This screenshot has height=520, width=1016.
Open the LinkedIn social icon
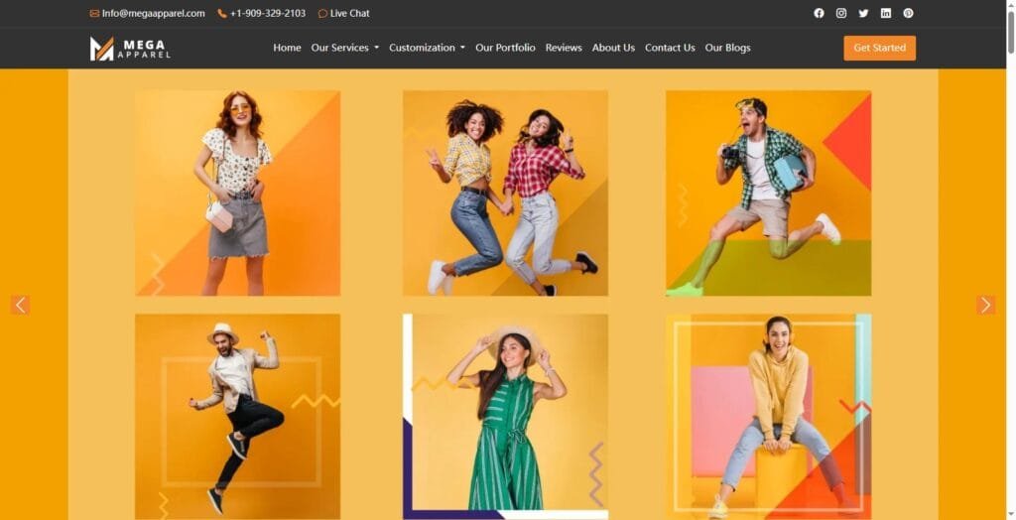(x=886, y=13)
